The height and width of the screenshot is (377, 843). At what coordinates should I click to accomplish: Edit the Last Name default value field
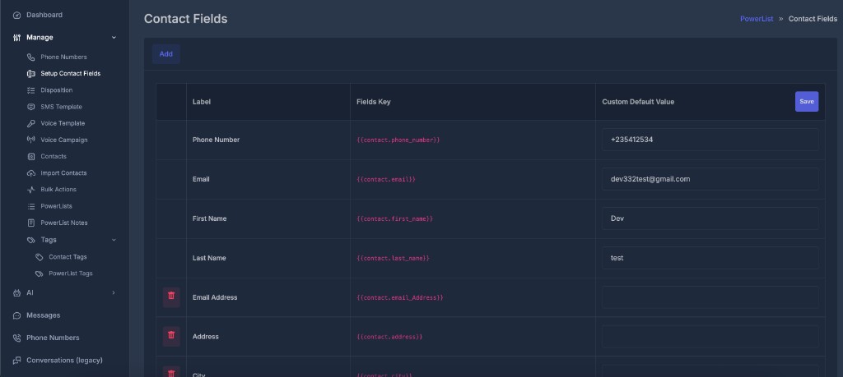710,258
